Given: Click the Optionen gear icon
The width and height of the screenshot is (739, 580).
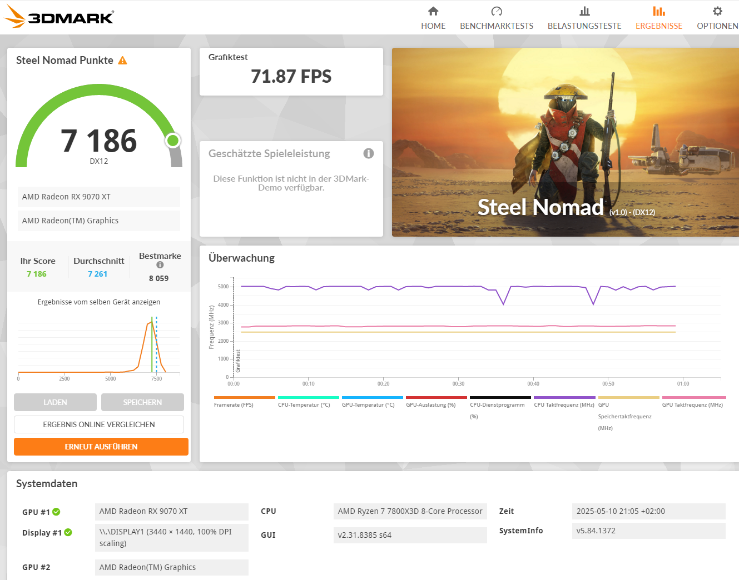Looking at the screenshot, I should [717, 11].
